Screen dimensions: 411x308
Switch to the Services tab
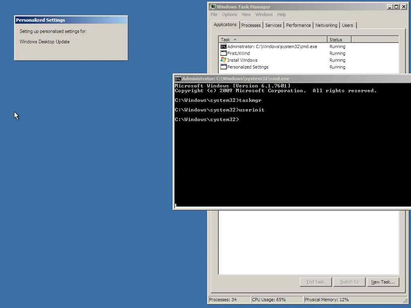[273, 25]
